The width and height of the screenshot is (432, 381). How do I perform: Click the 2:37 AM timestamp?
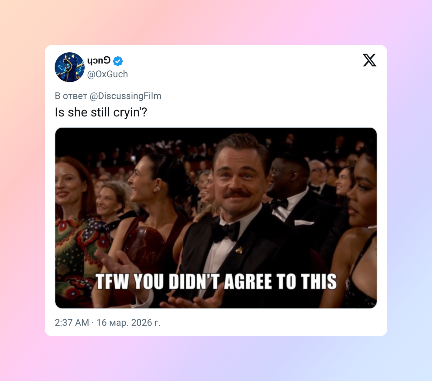pyautogui.click(x=72, y=322)
